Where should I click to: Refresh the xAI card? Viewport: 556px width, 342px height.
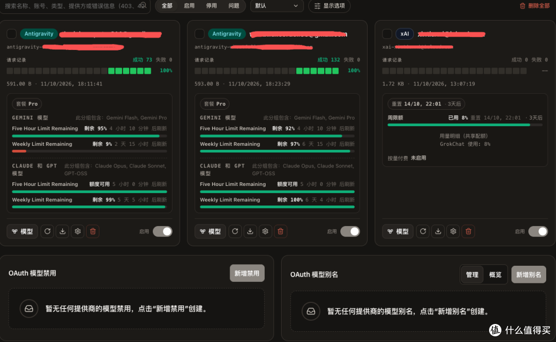coord(423,231)
